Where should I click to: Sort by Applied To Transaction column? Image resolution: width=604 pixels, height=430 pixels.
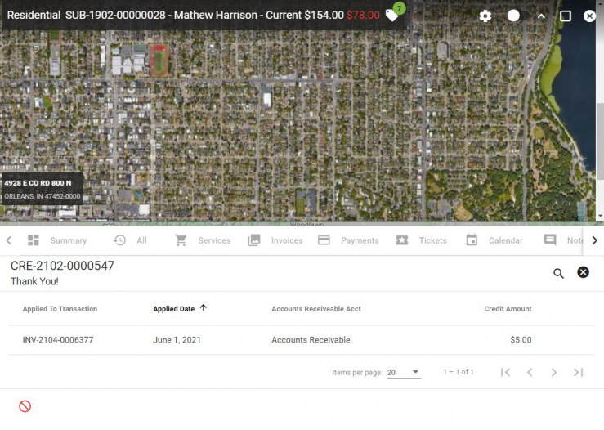tap(60, 309)
